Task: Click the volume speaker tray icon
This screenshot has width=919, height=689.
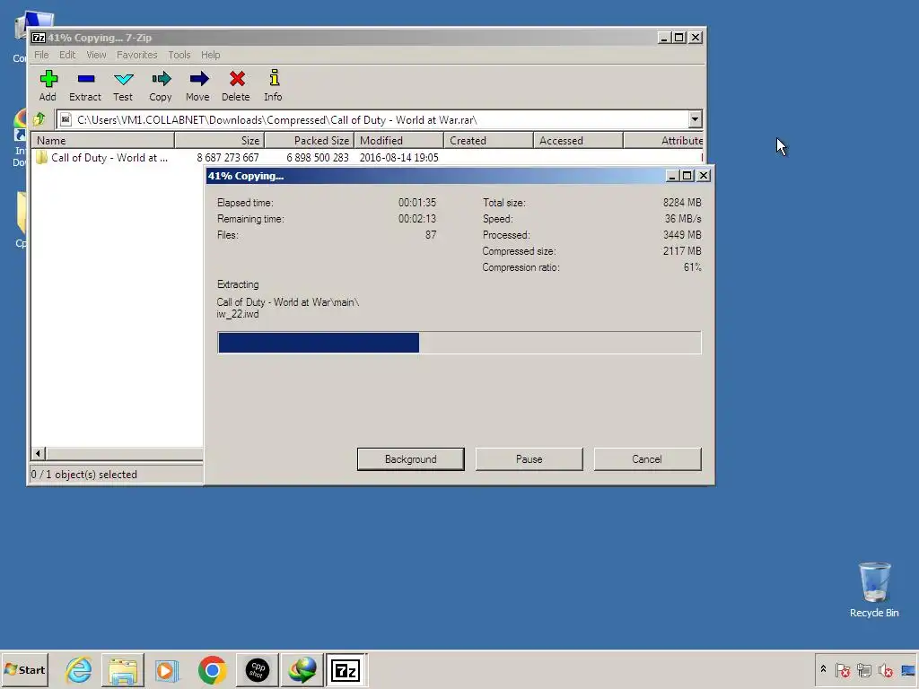Action: tap(886, 669)
